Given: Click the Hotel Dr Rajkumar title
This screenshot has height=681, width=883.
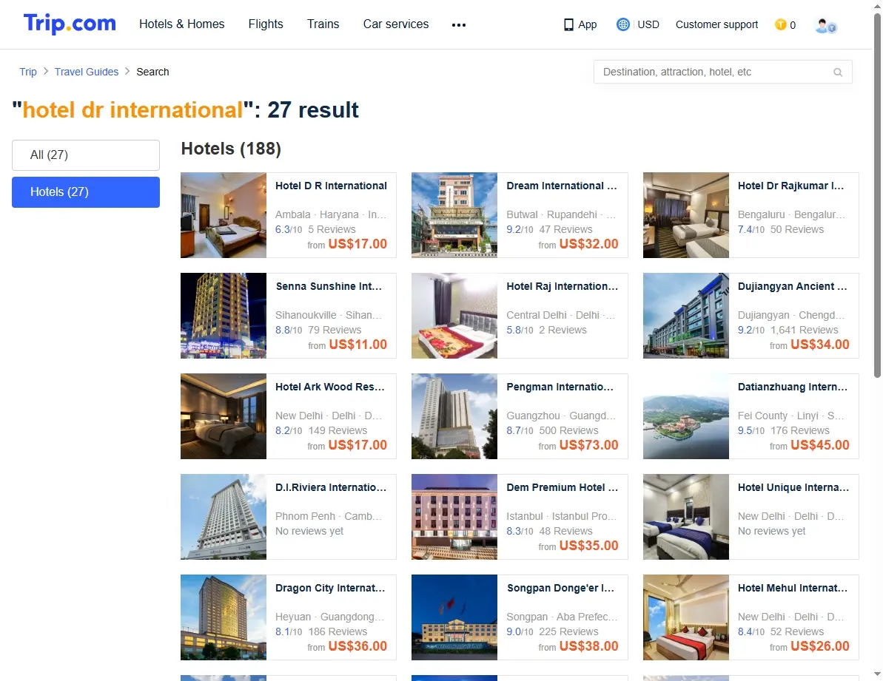Looking at the screenshot, I should coord(790,186).
